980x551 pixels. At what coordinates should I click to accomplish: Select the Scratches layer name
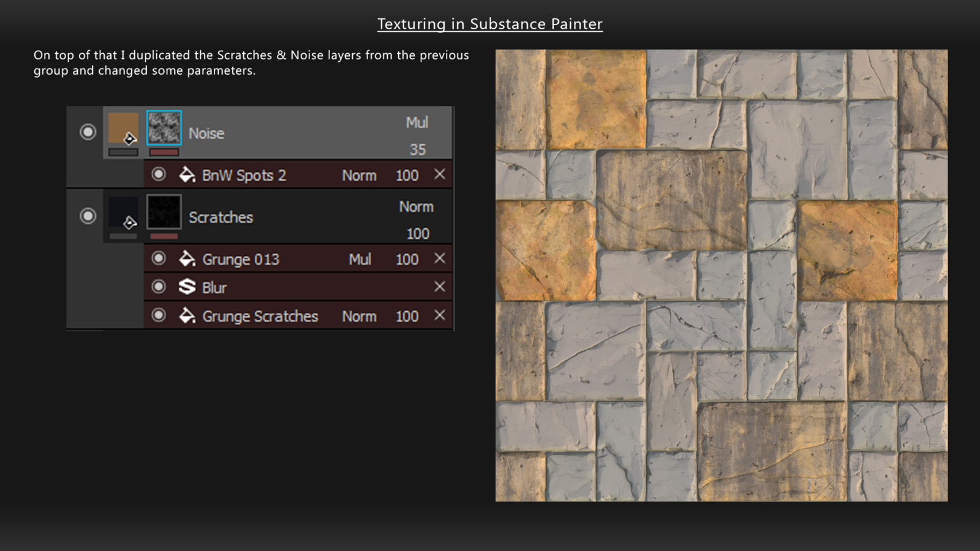(221, 217)
